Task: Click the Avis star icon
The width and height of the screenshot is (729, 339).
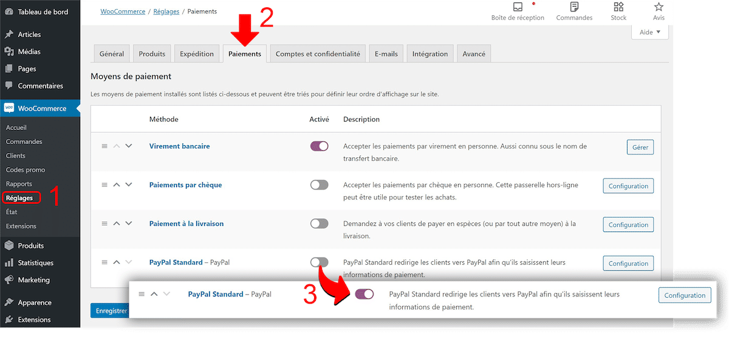Action: [x=659, y=7]
